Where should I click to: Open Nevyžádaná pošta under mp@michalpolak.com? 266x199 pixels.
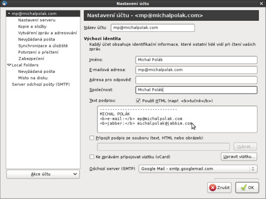[37, 39]
